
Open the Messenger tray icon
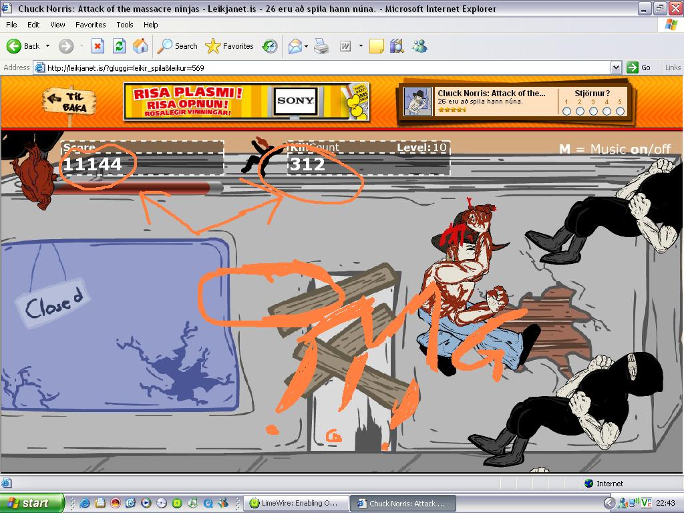tap(622, 503)
